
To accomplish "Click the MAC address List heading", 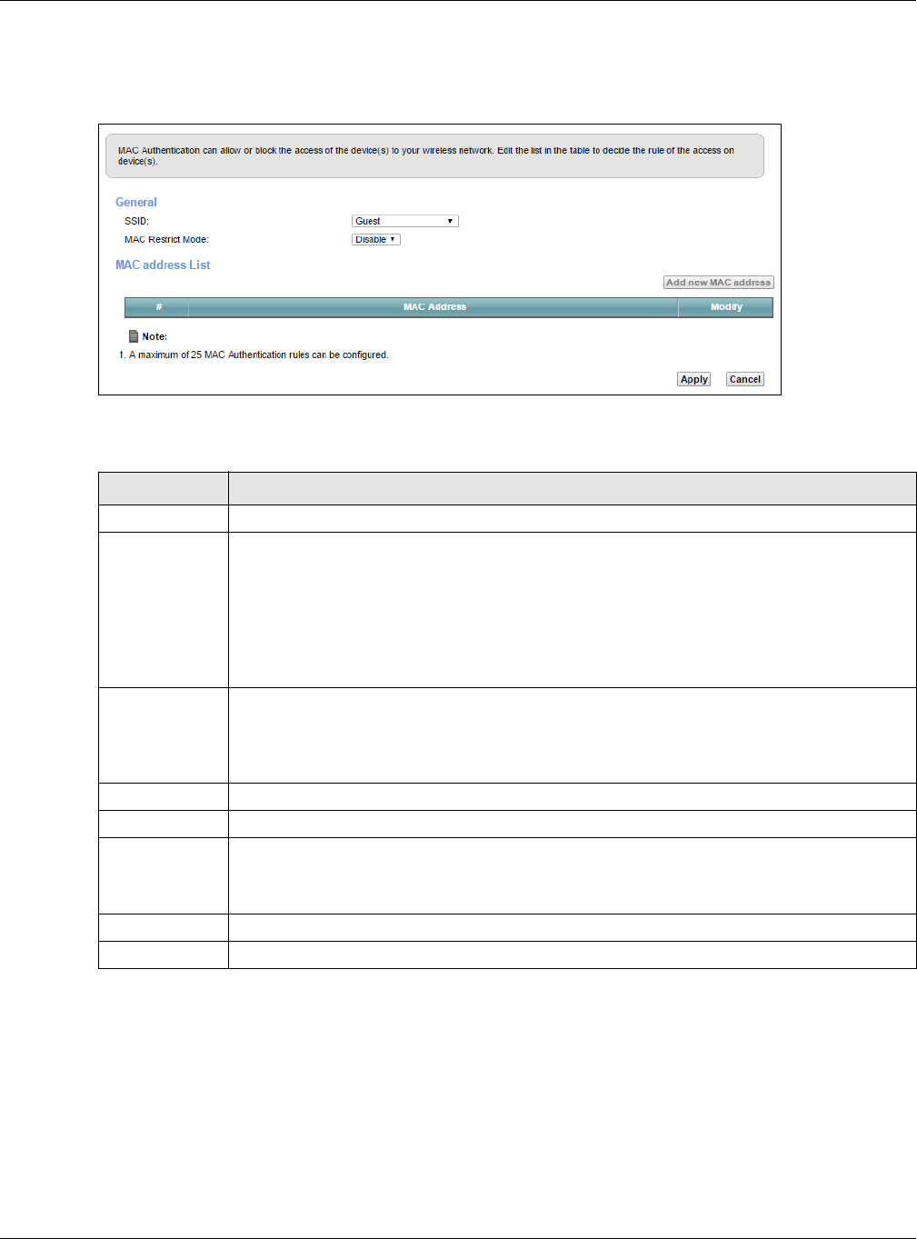I will tap(163, 265).
